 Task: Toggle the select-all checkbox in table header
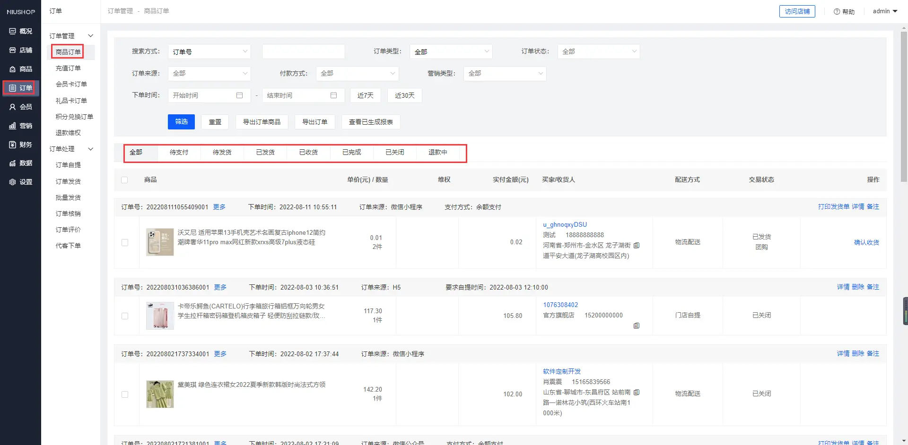click(124, 180)
